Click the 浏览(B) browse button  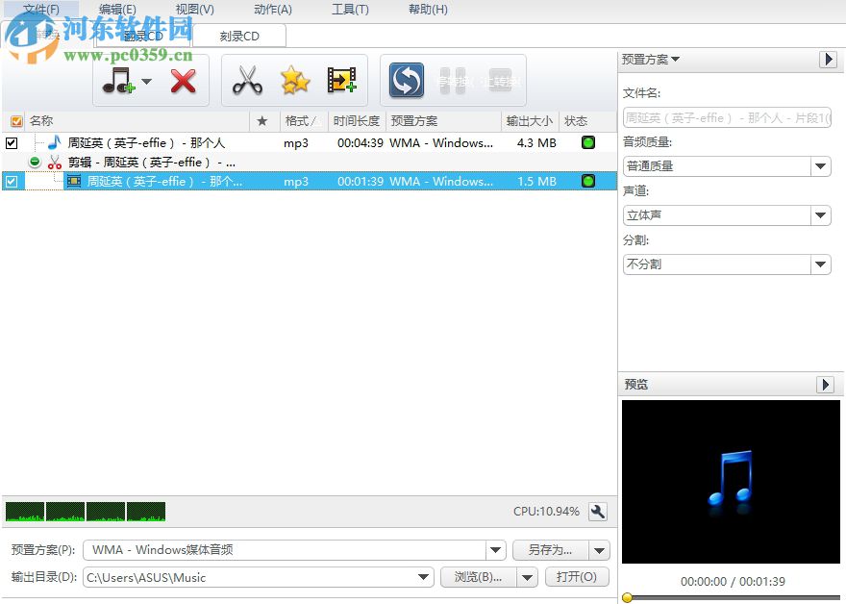(477, 576)
